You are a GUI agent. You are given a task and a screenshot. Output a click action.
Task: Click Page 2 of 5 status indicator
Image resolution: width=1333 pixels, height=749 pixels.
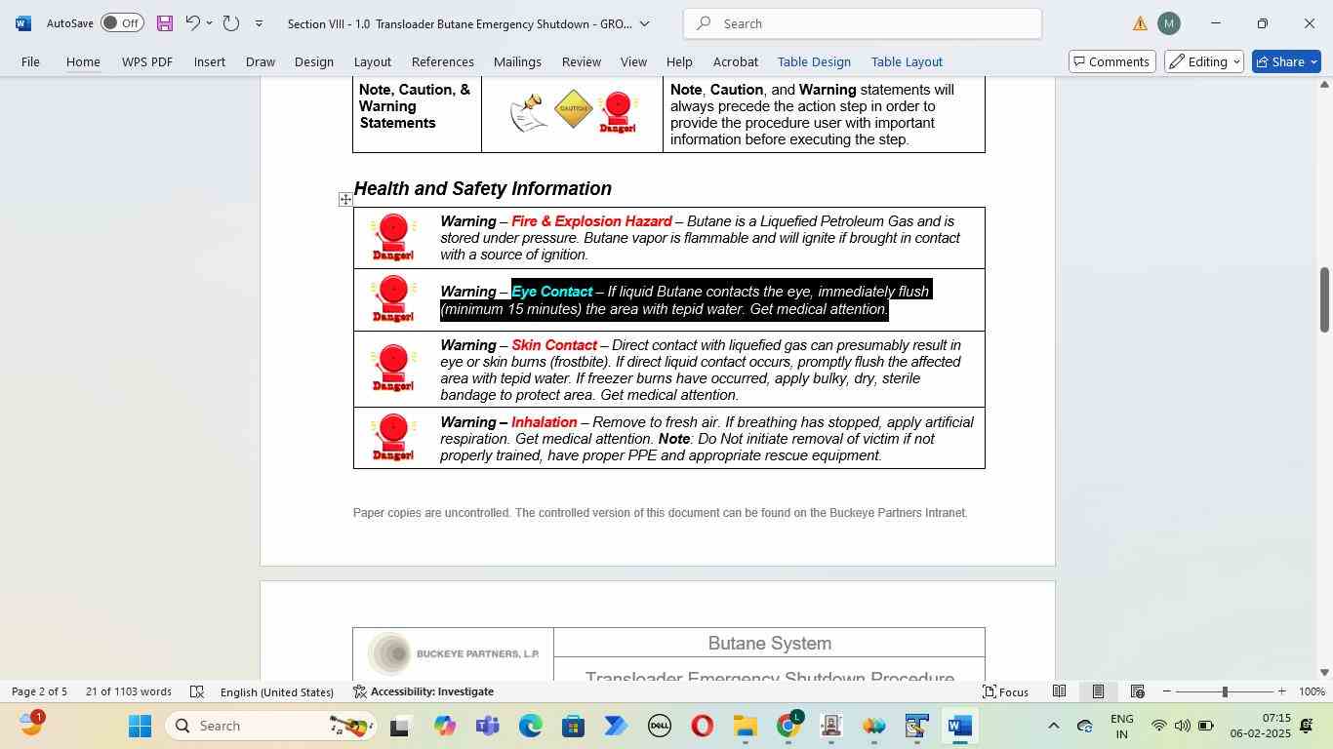pos(39,691)
